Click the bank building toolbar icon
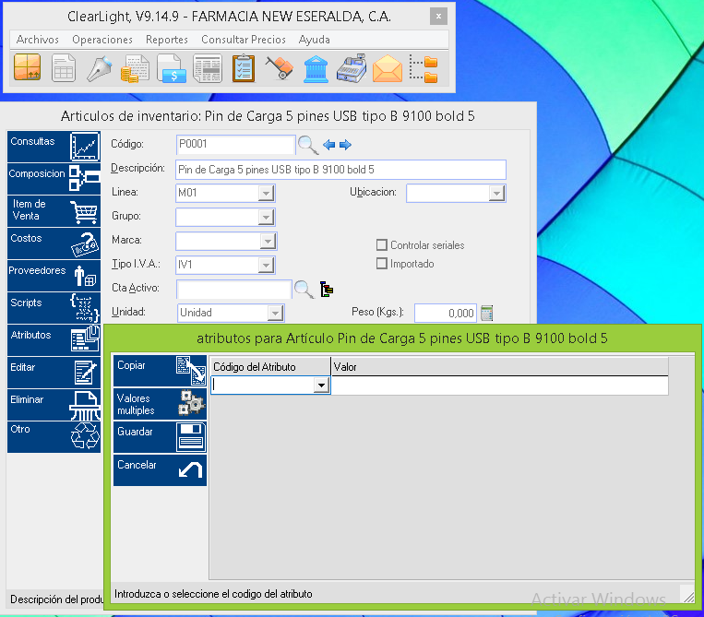The height and width of the screenshot is (617, 704). (316, 69)
